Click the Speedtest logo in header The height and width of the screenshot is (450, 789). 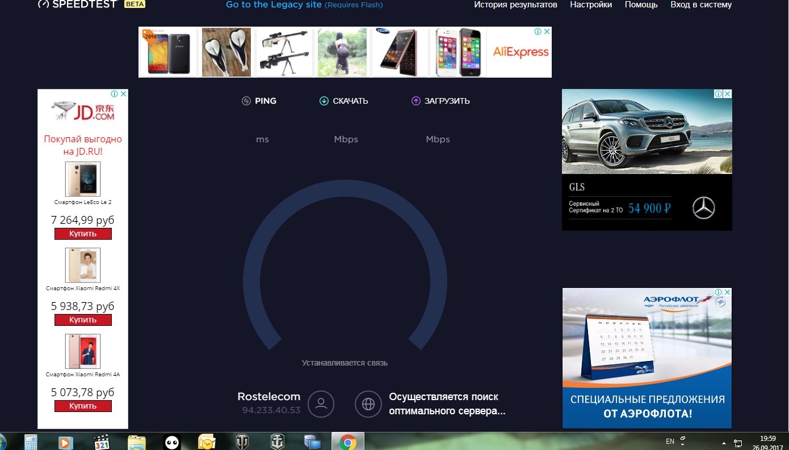(x=77, y=5)
